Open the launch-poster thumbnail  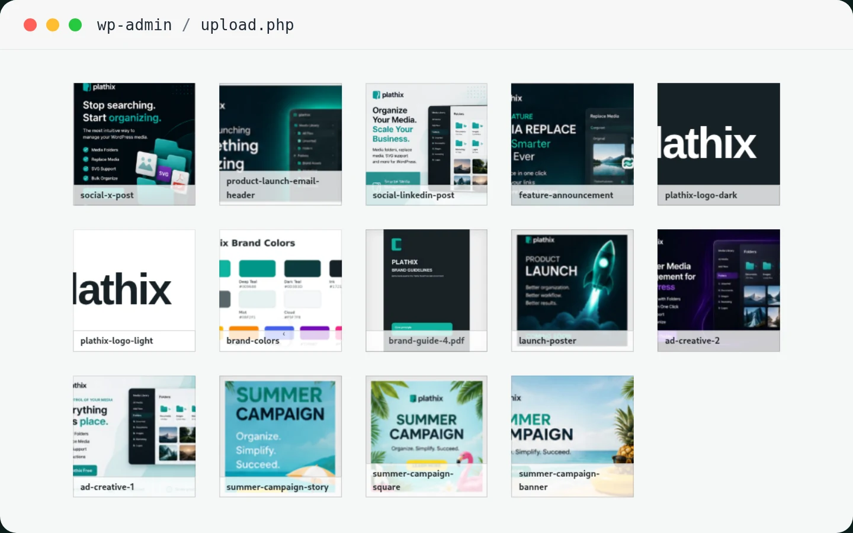[572, 290]
